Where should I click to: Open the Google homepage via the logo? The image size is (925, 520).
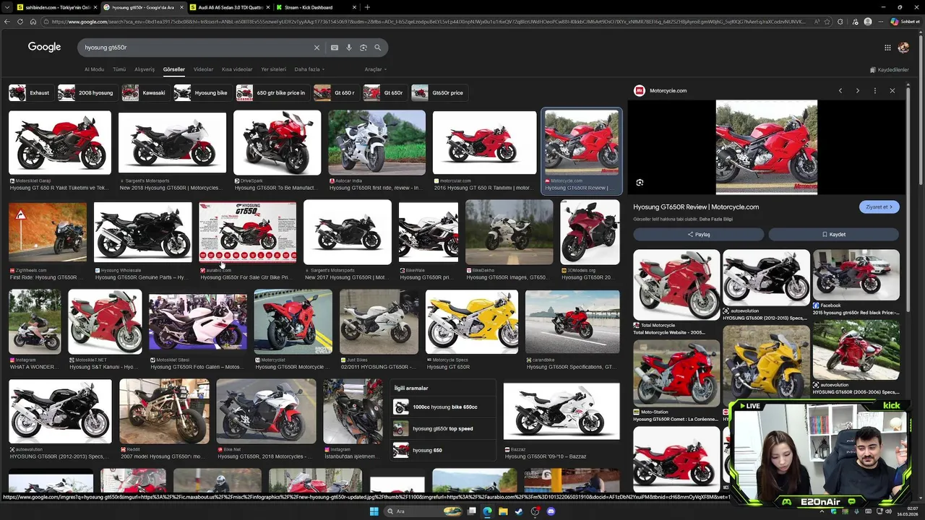44,47
